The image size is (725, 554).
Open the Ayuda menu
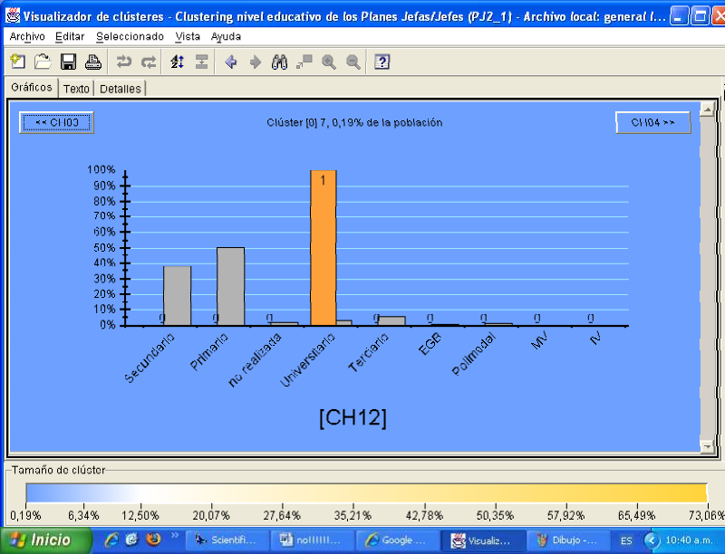point(226,36)
